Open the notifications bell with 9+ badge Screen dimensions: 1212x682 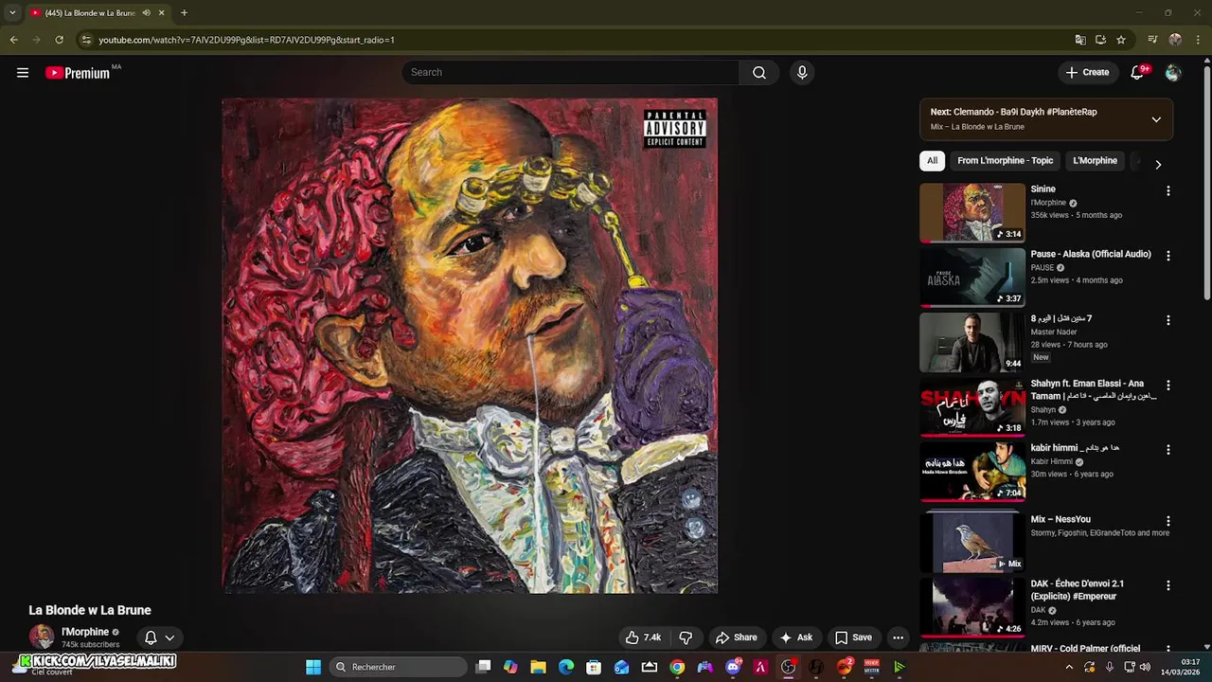pyautogui.click(x=1138, y=73)
